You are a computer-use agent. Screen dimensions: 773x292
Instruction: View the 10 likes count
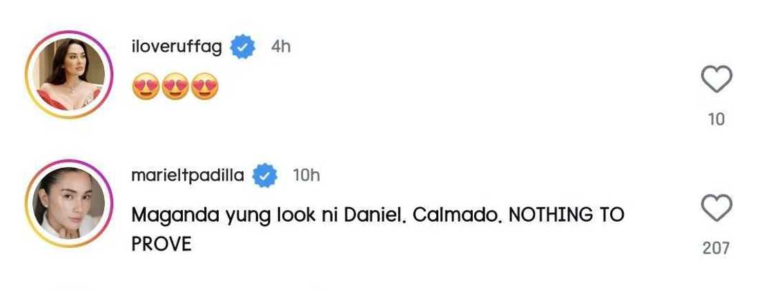[x=716, y=119]
